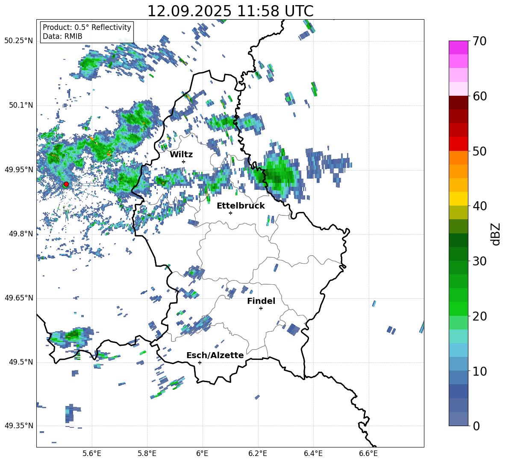
Task: Click the bright red 50 dBZ colorbar segment
Action: pos(458,144)
